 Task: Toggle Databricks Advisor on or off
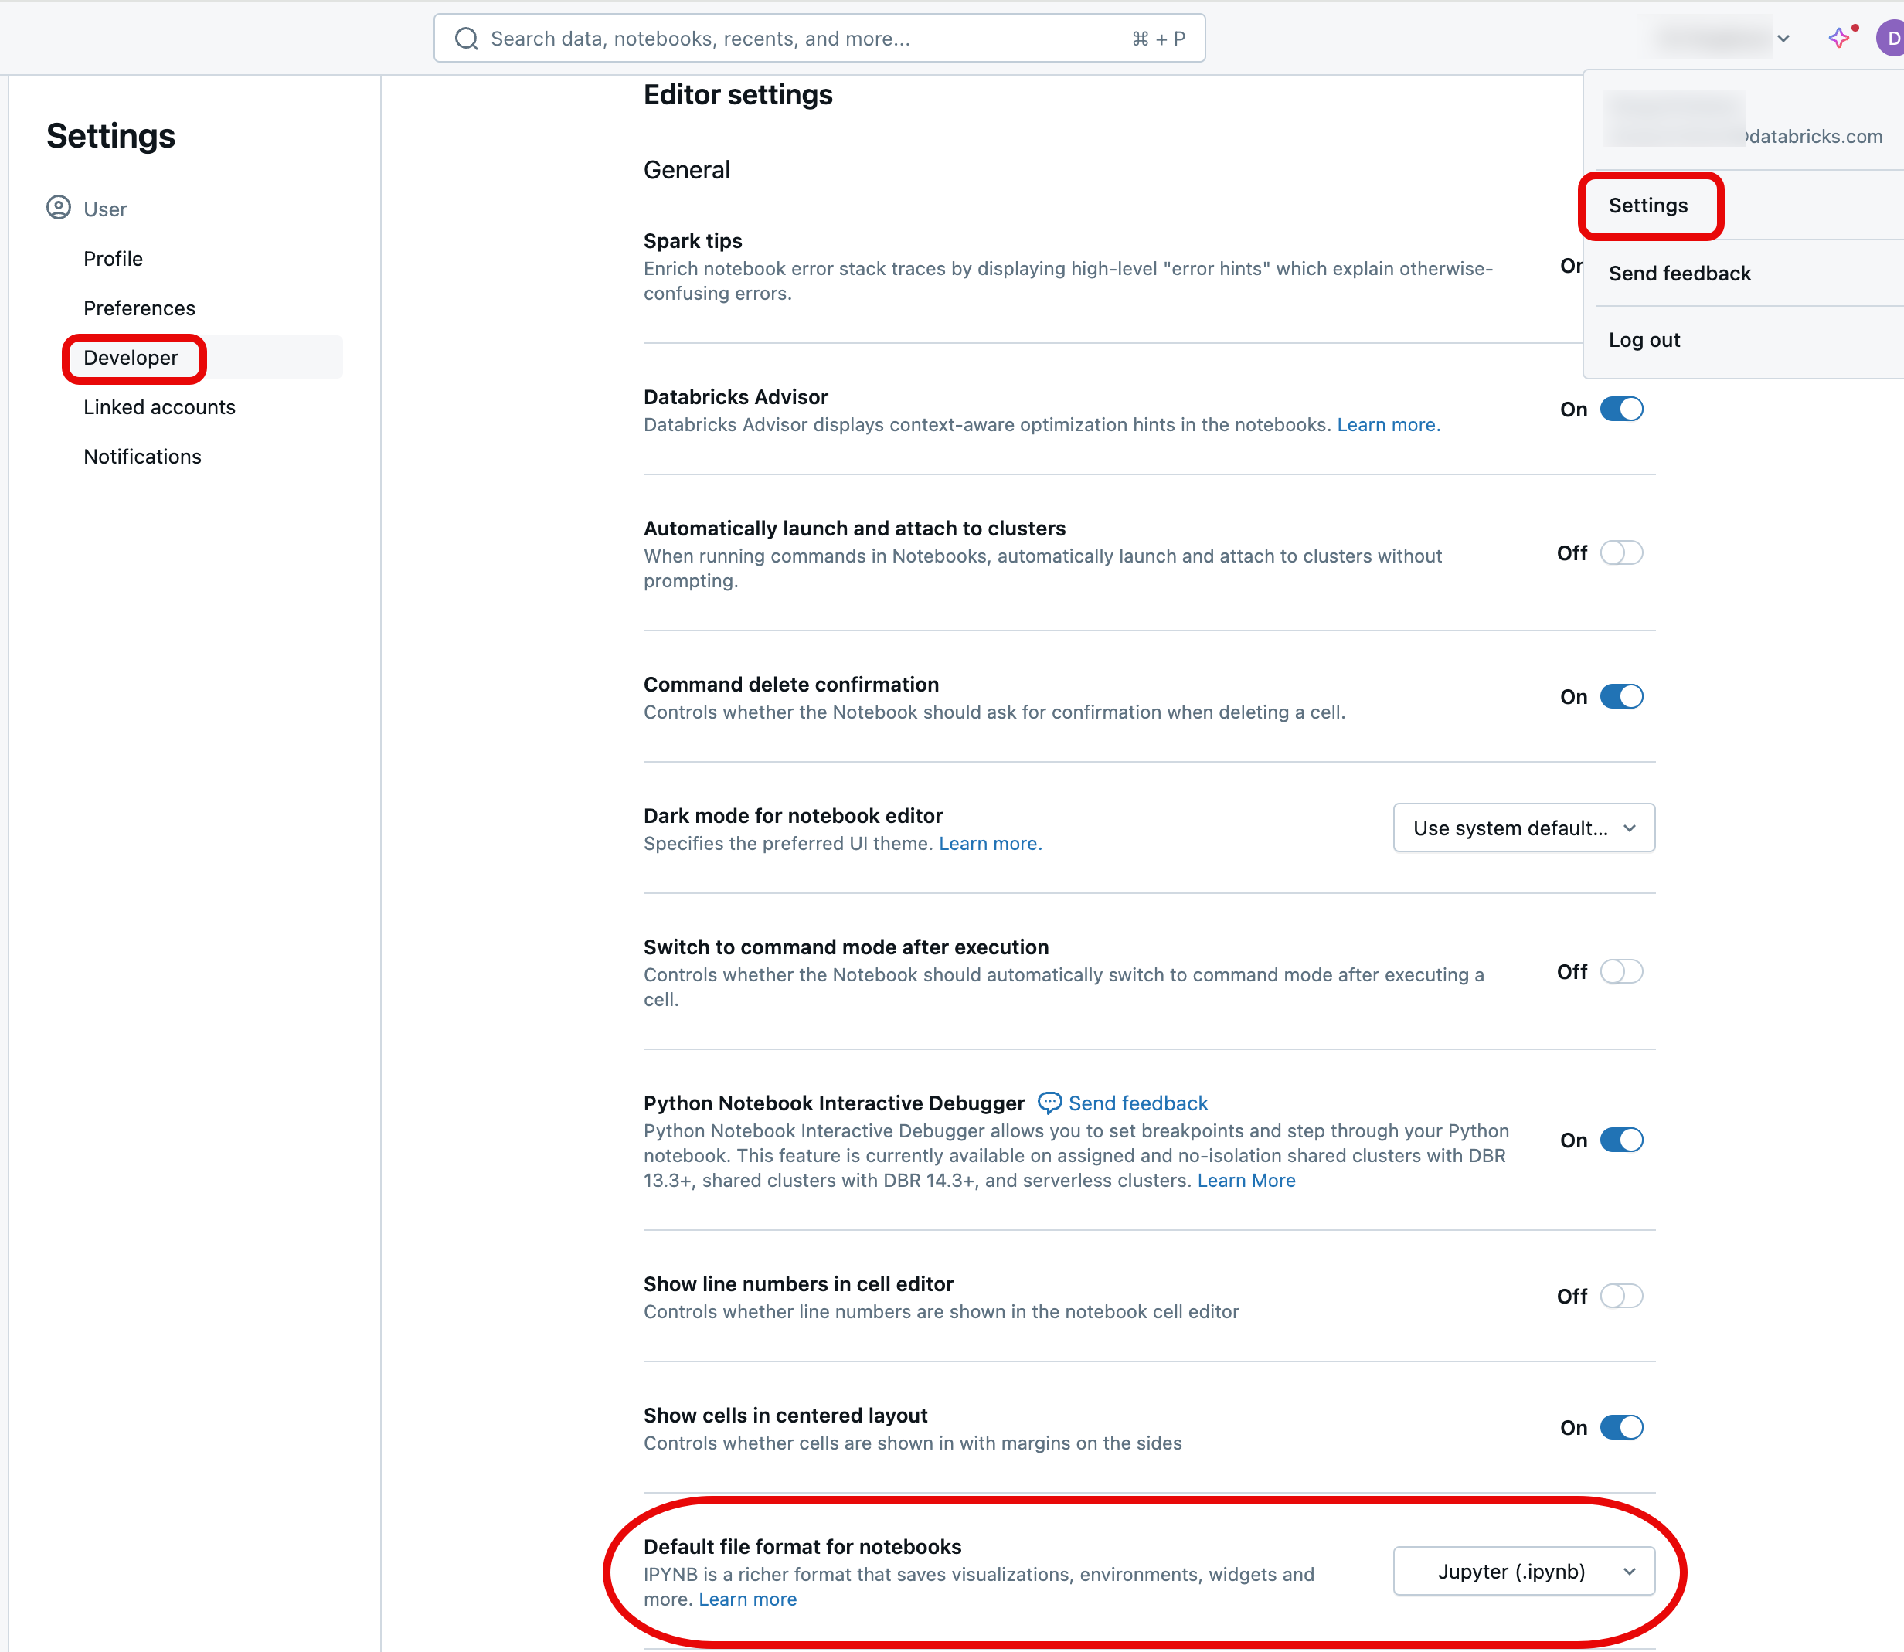[1622, 408]
